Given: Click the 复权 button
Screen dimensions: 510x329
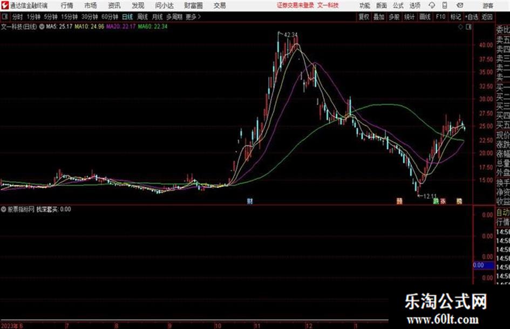Looking at the screenshot, I should 364,17.
